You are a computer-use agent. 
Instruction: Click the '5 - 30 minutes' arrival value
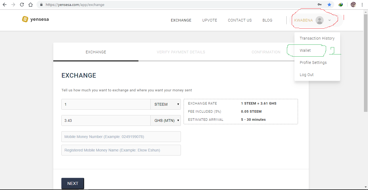click(x=253, y=119)
